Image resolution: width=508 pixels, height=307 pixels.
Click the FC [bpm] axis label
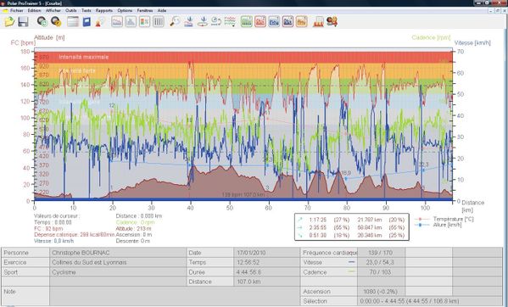[23, 42]
